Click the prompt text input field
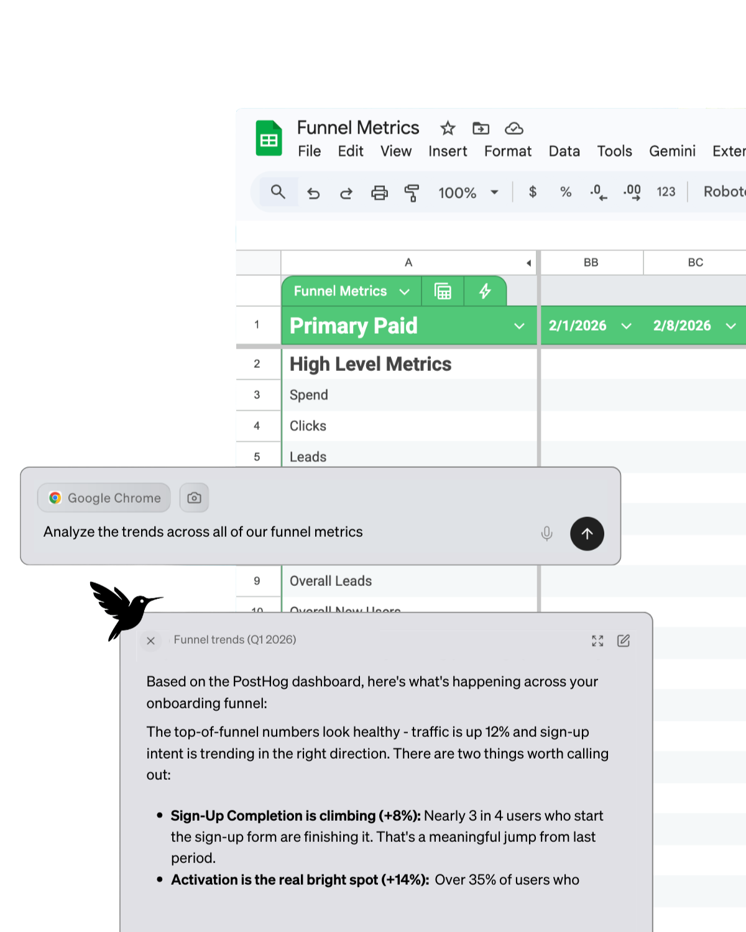The width and height of the screenshot is (746, 932). (x=280, y=532)
